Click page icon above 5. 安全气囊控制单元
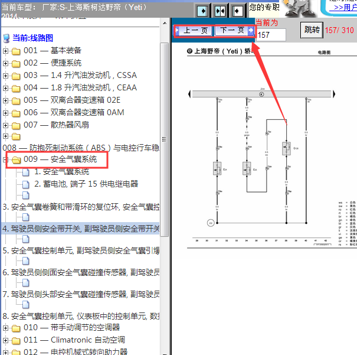Viewport: 357px width, 355px height. pos(26,239)
